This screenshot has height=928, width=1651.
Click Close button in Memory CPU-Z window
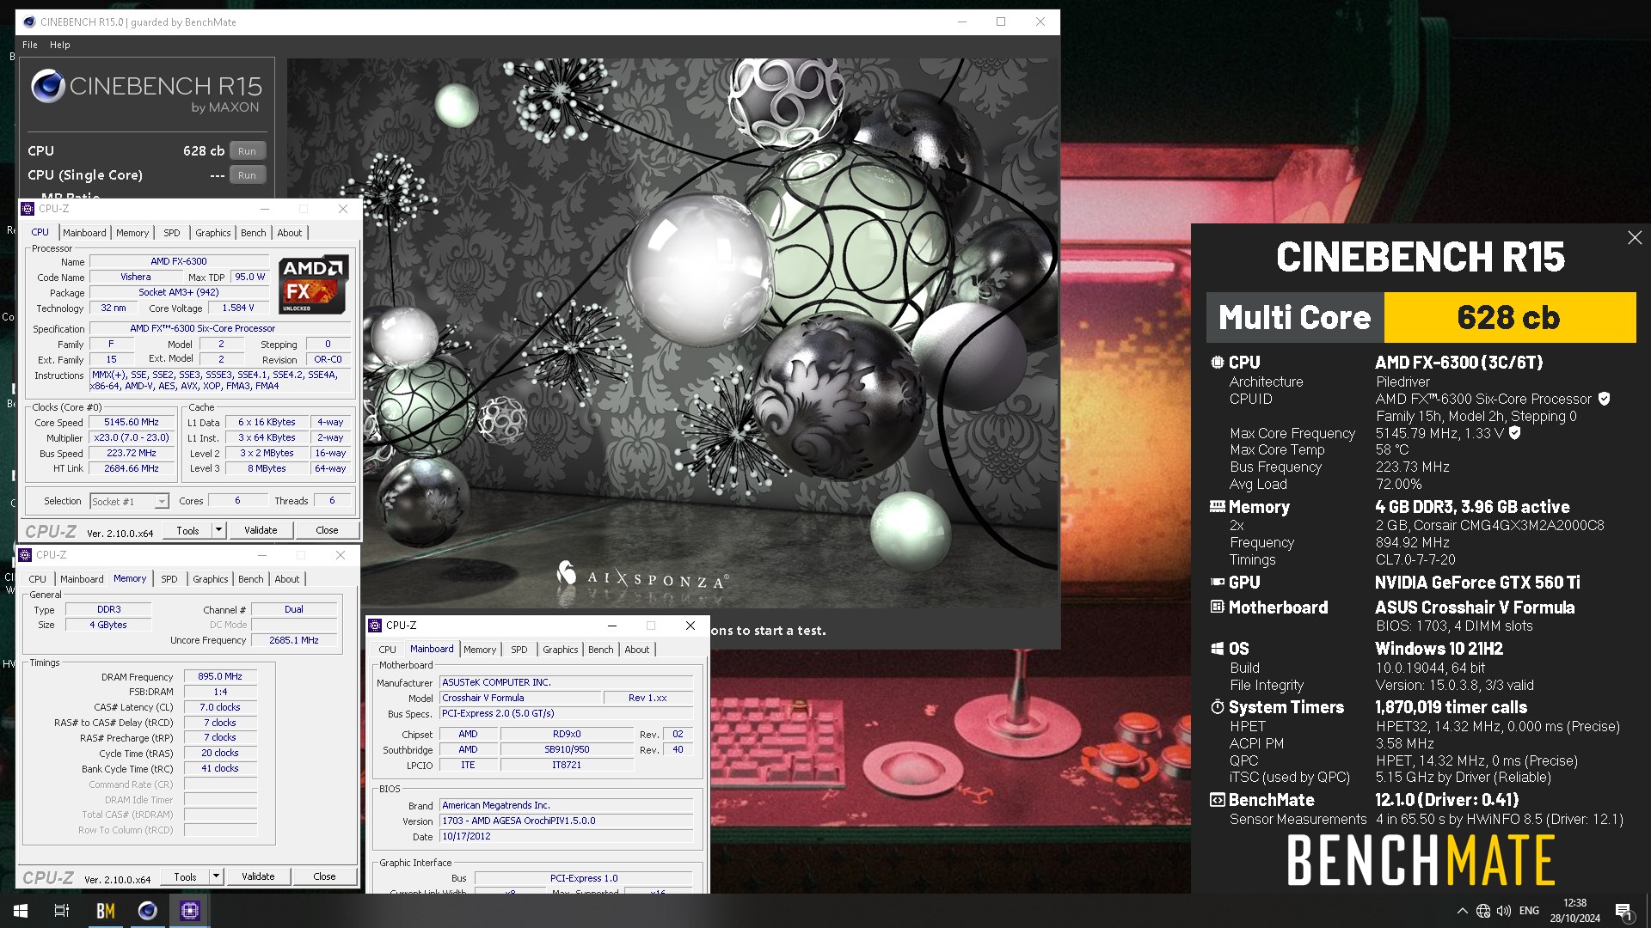click(324, 876)
